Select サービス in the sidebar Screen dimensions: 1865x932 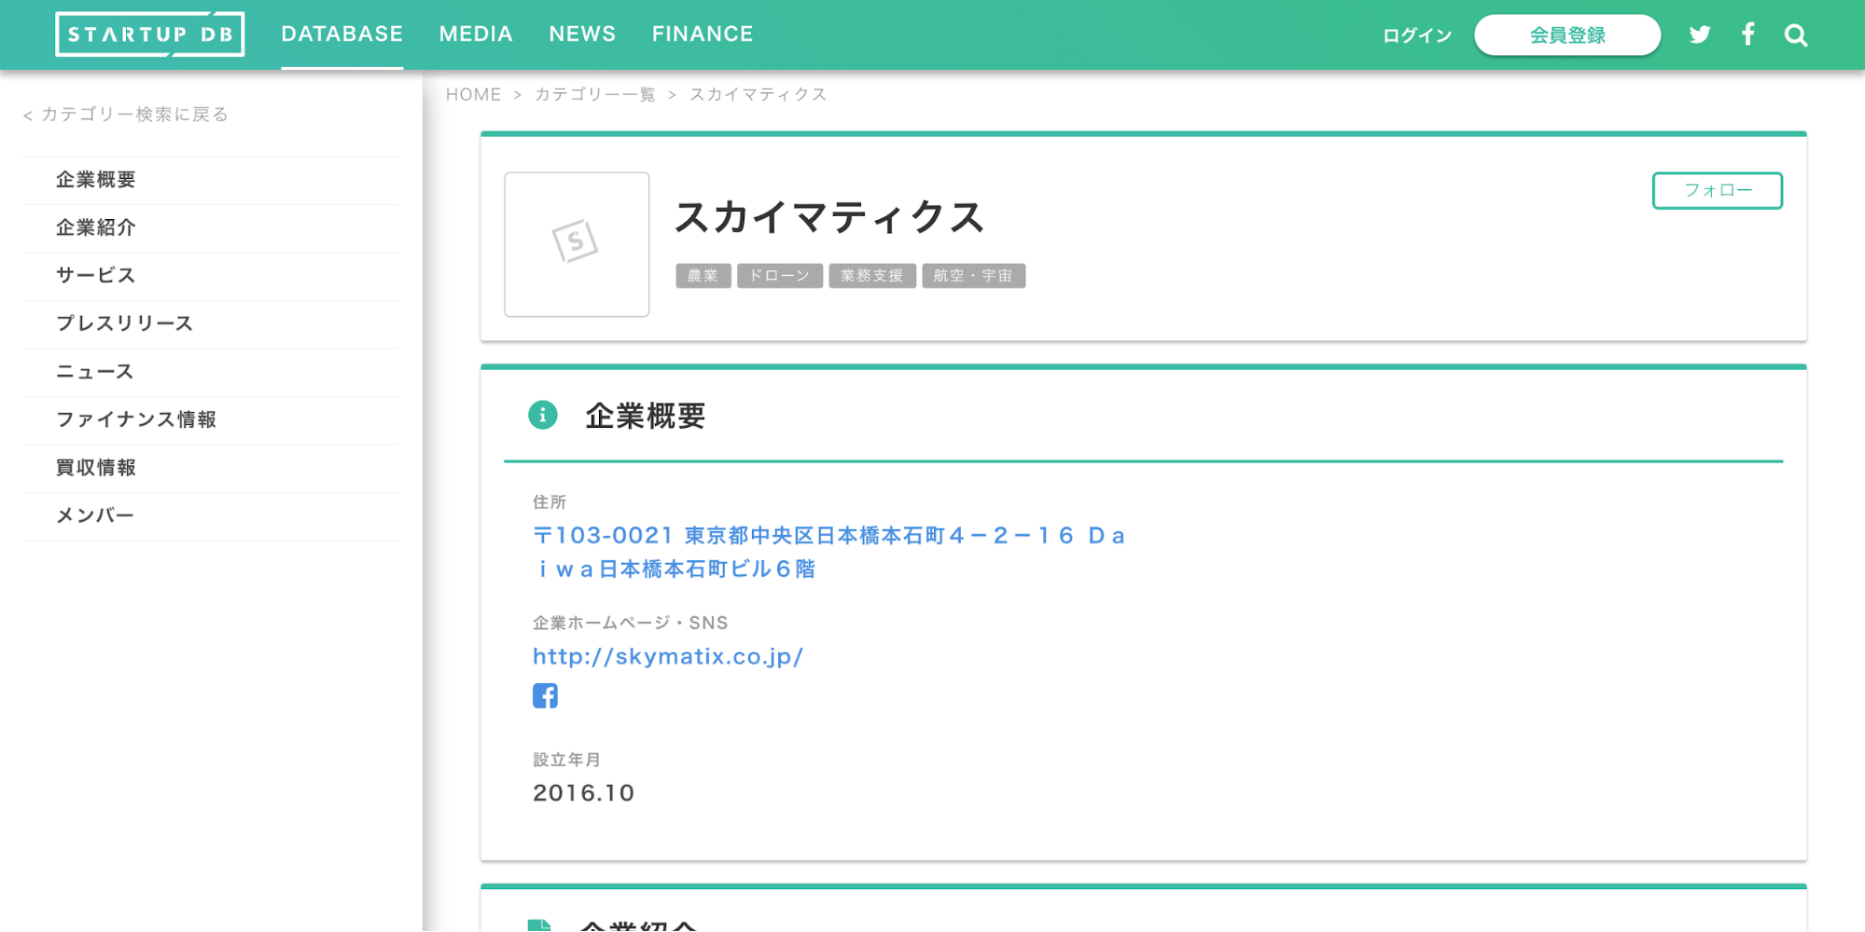click(x=211, y=276)
